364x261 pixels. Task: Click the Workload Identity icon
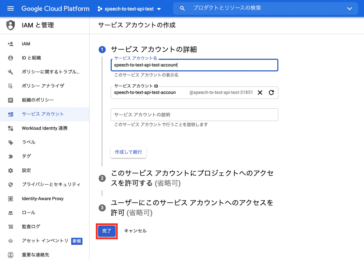click(x=11, y=128)
